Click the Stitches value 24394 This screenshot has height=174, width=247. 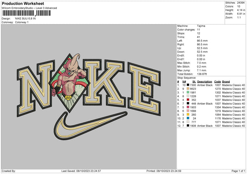[x=241, y=3]
